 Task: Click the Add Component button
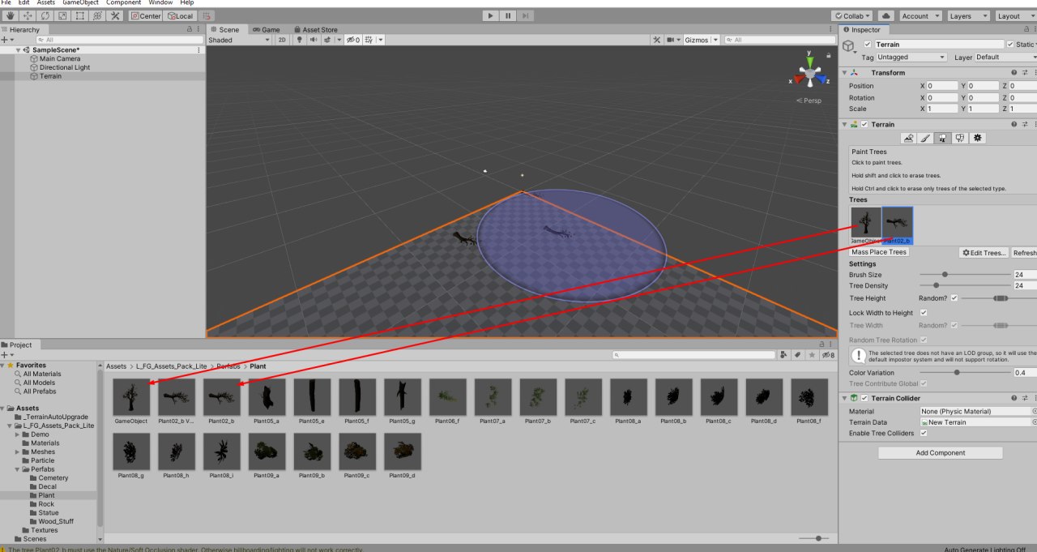(940, 453)
